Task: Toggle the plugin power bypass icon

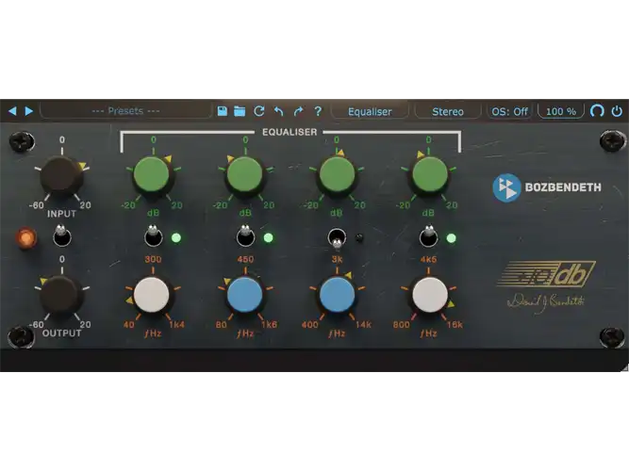Action: pos(617,111)
